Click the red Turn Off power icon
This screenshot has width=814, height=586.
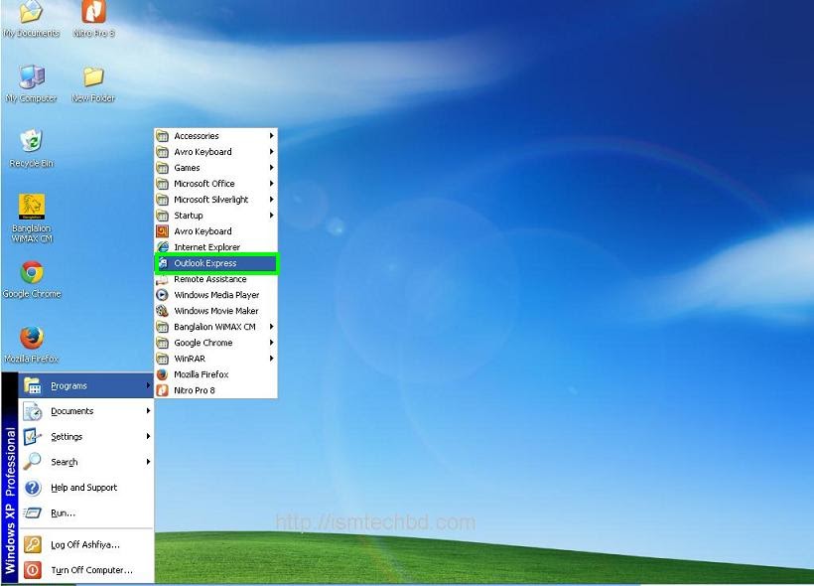32,570
